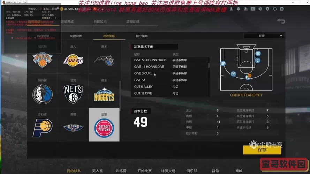Open customer support headset icon
The height and width of the screenshot is (174, 310).
tap(275, 9)
